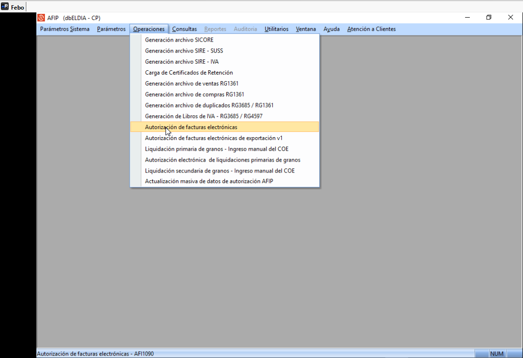The height and width of the screenshot is (358, 523).
Task: Select Generación archivo SIRE - SUSS
Action: click(x=184, y=51)
